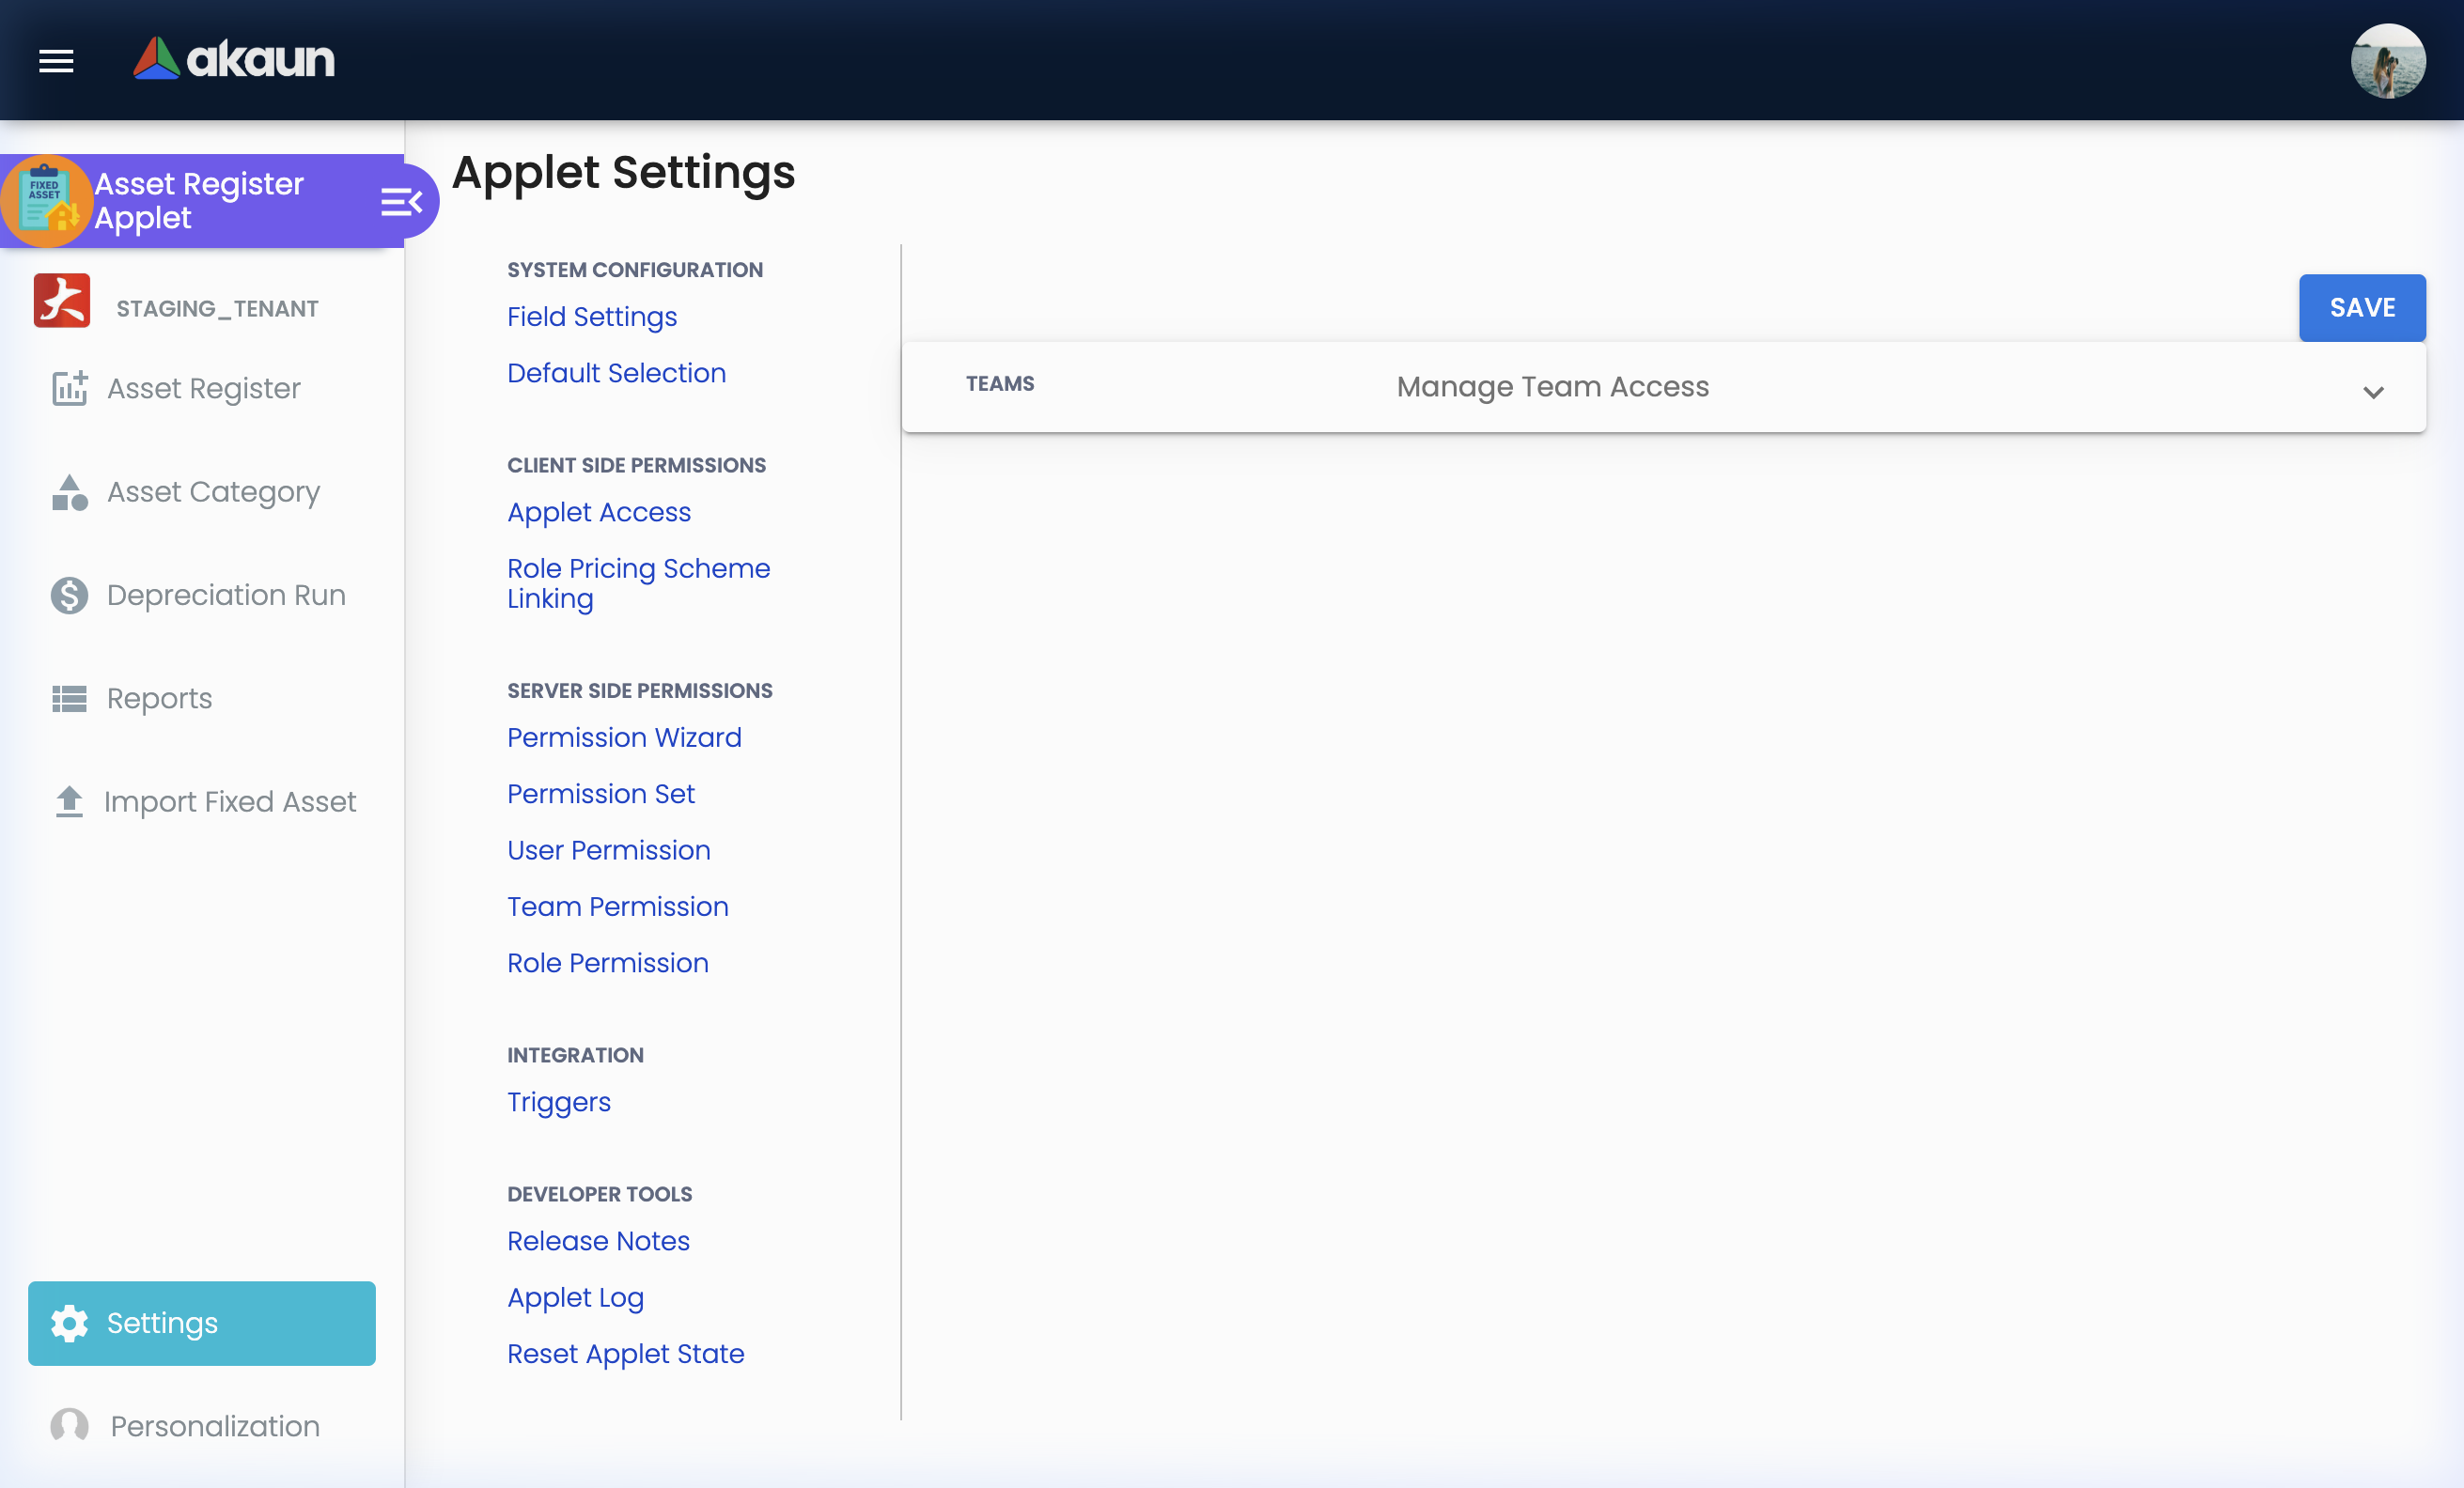This screenshot has width=2464, height=1488.
Task: Open the Field Settings link
Action: click(591, 317)
